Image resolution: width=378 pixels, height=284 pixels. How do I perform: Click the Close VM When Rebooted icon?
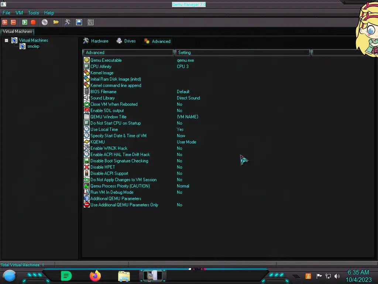click(86, 104)
